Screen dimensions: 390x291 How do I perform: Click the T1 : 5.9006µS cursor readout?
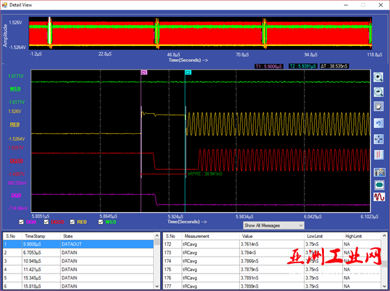pyautogui.click(x=269, y=67)
